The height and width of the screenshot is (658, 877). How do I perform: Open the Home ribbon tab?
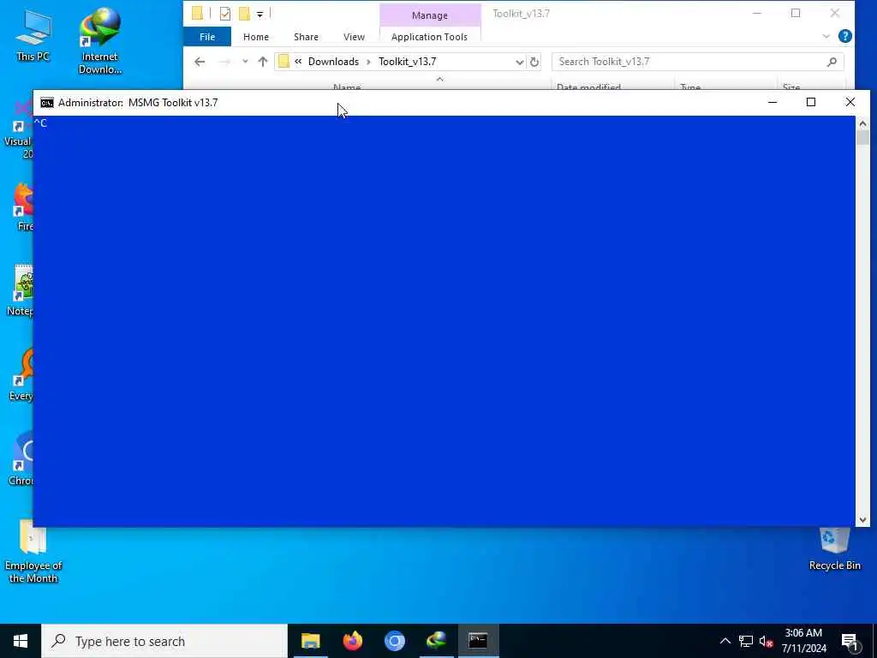[256, 36]
